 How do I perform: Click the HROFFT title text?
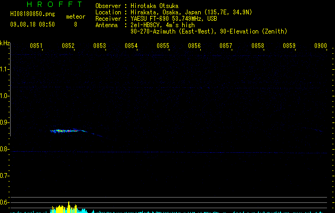point(54,4)
